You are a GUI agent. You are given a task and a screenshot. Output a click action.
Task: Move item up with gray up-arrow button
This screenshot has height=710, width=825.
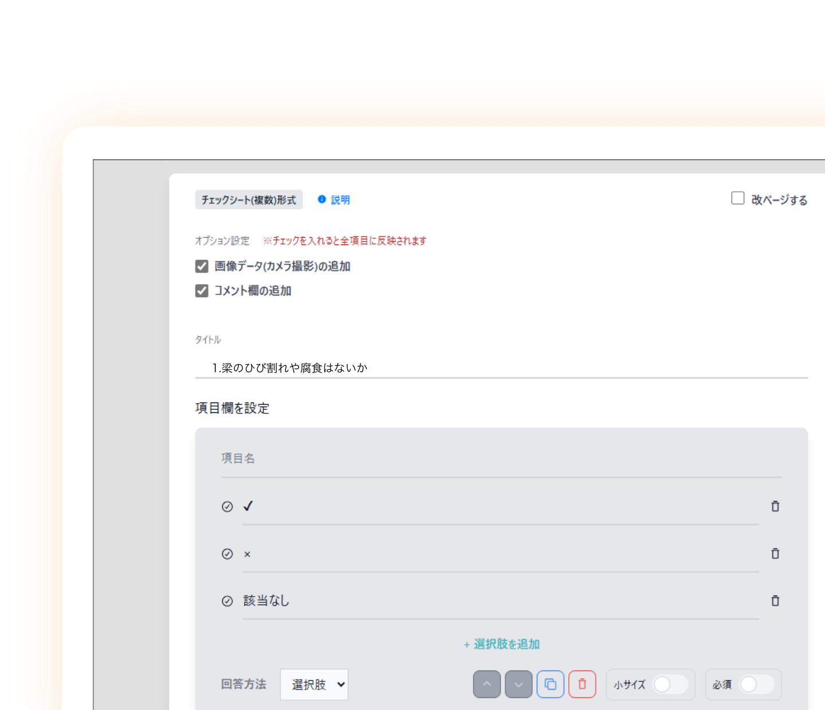pyautogui.click(x=487, y=684)
